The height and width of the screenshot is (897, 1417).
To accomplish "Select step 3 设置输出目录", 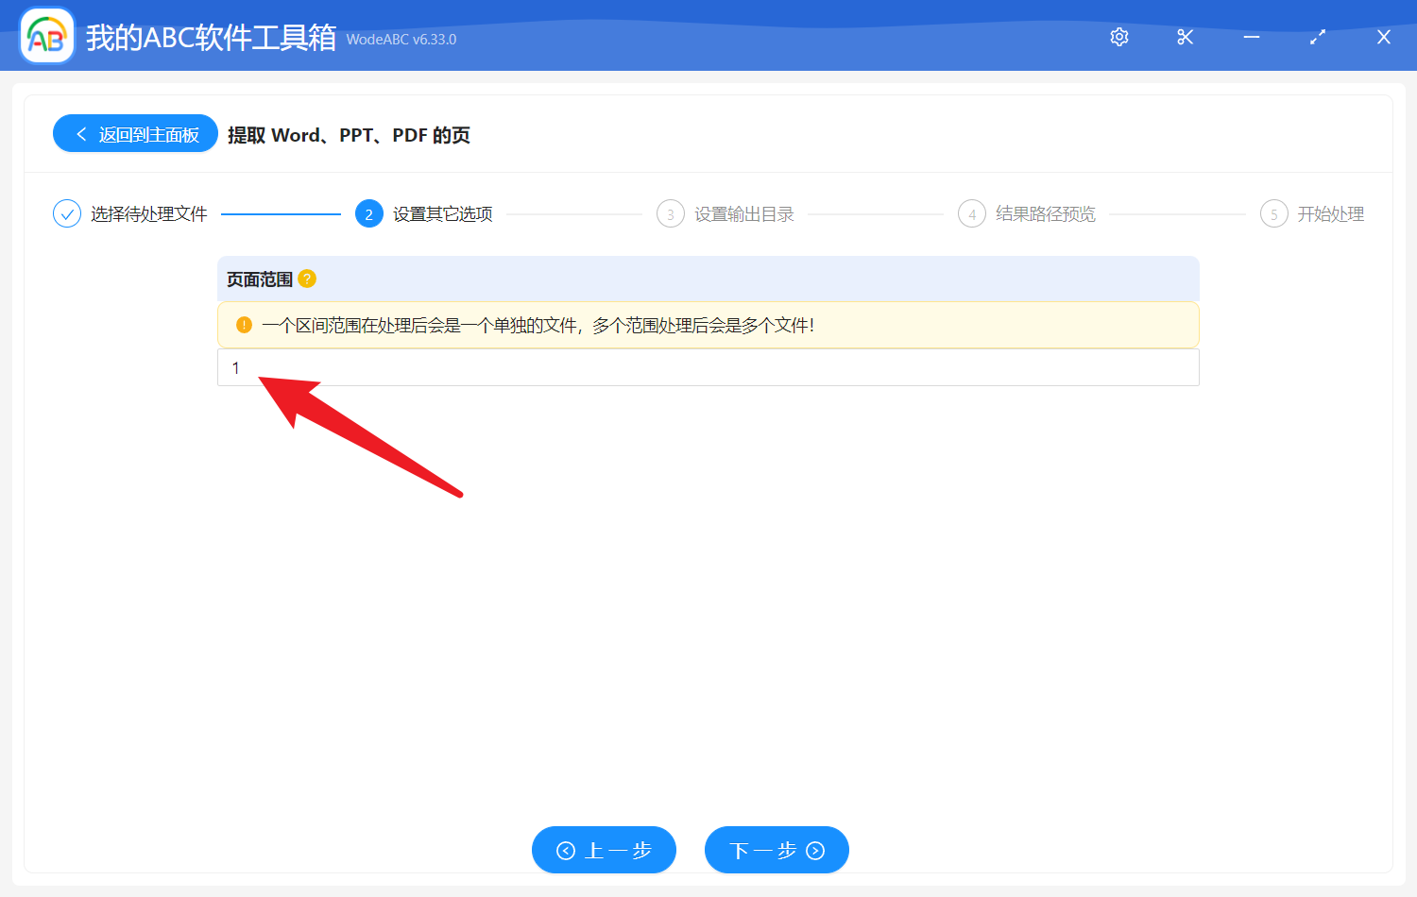I will pos(726,214).
